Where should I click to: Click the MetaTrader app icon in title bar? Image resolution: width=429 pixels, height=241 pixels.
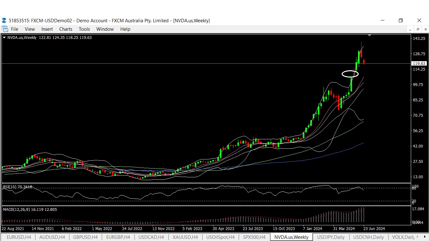coord(4,20)
